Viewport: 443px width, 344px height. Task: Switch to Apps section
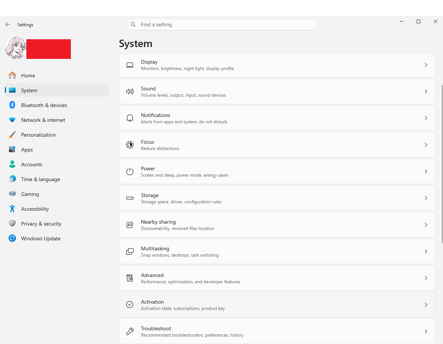(56, 150)
